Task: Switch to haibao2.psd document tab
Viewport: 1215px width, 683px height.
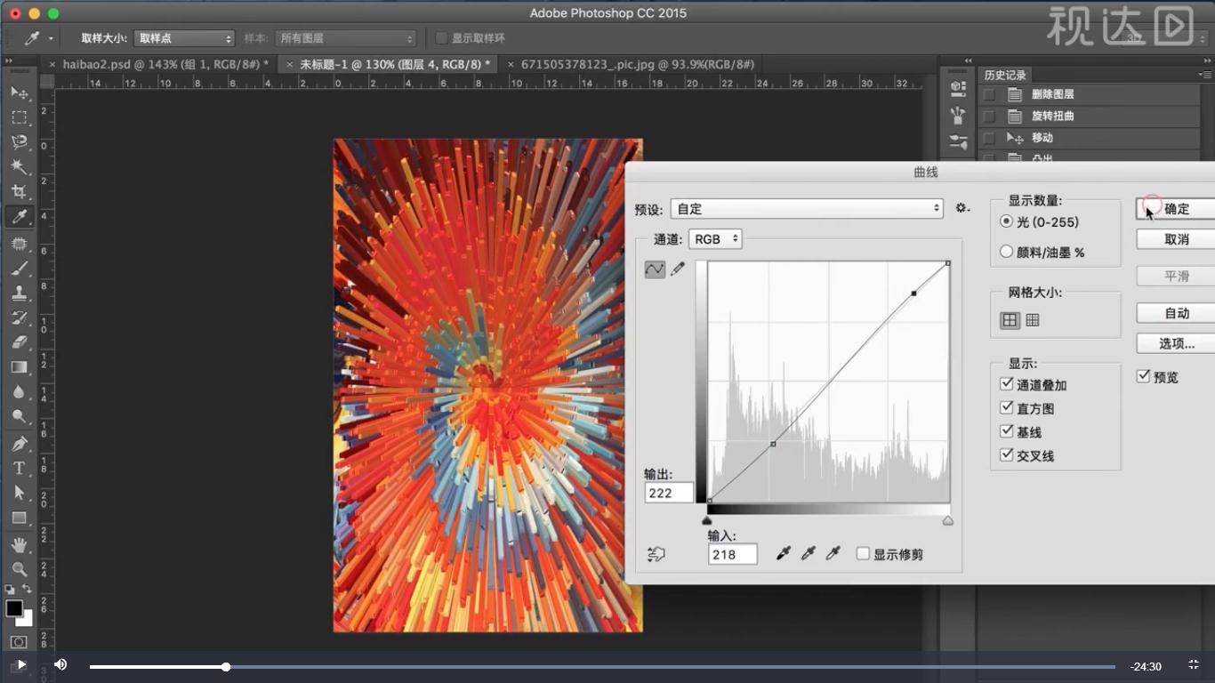Action: point(165,64)
